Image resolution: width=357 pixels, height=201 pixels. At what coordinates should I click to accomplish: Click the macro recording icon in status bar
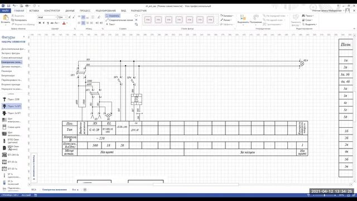pos(36,195)
